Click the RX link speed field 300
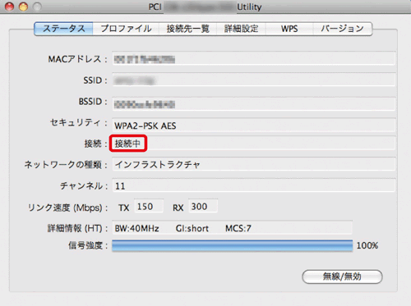Viewport: 411px width, 306px height. click(x=203, y=206)
